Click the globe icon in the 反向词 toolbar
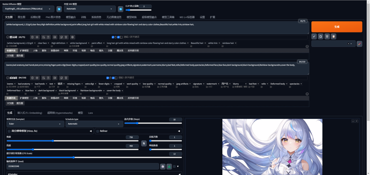The width and height of the screenshot is (370, 175). [x=33, y=78]
